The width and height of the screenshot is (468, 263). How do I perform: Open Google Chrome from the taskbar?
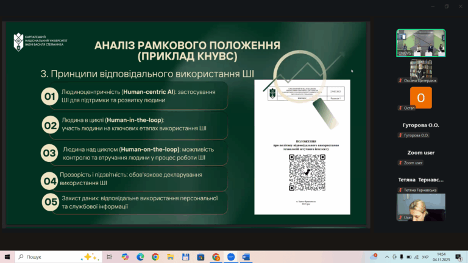(155, 257)
